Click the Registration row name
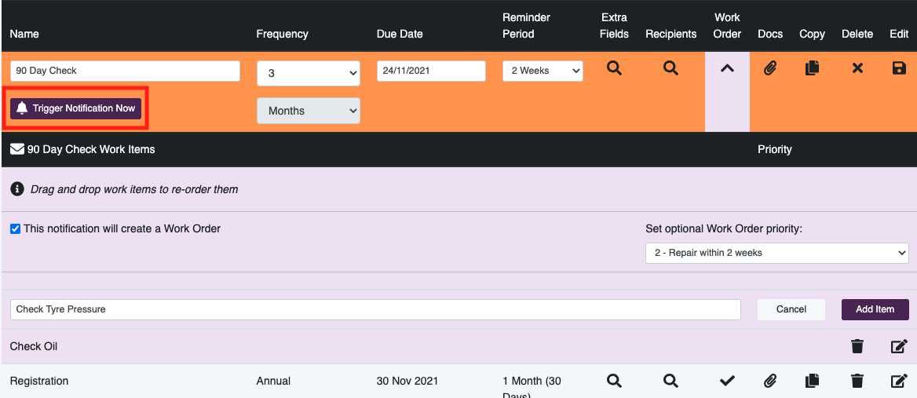This screenshot has height=398, width=917. [x=39, y=381]
